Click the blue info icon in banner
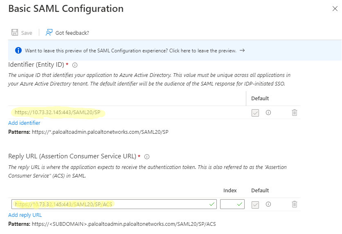This screenshot has height=234, width=342. [18, 51]
